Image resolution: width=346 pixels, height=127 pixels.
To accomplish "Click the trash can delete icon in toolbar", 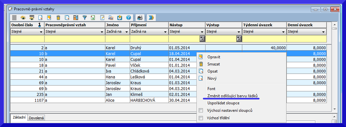I will pos(58,17).
